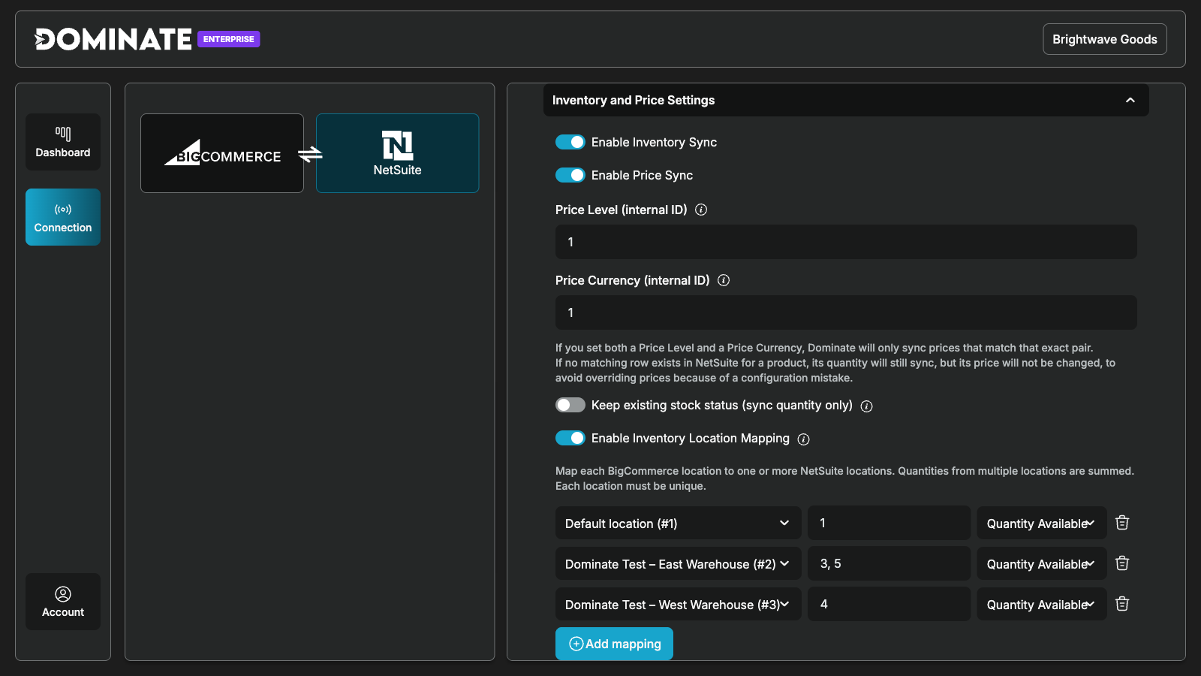Open Quantity Available dropdown in West Warehouse row
The width and height of the screenshot is (1201, 676).
pos(1042,604)
